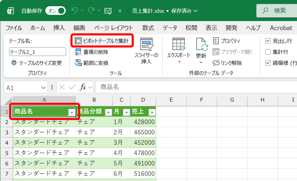Click the Select All corner triangle

click(9, 101)
